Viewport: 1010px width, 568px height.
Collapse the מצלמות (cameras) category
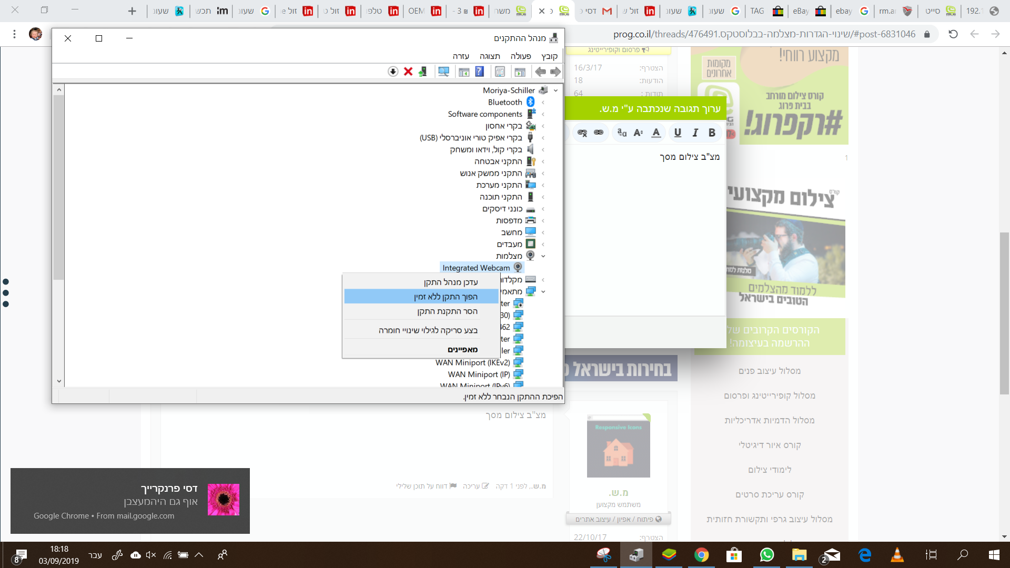543,256
